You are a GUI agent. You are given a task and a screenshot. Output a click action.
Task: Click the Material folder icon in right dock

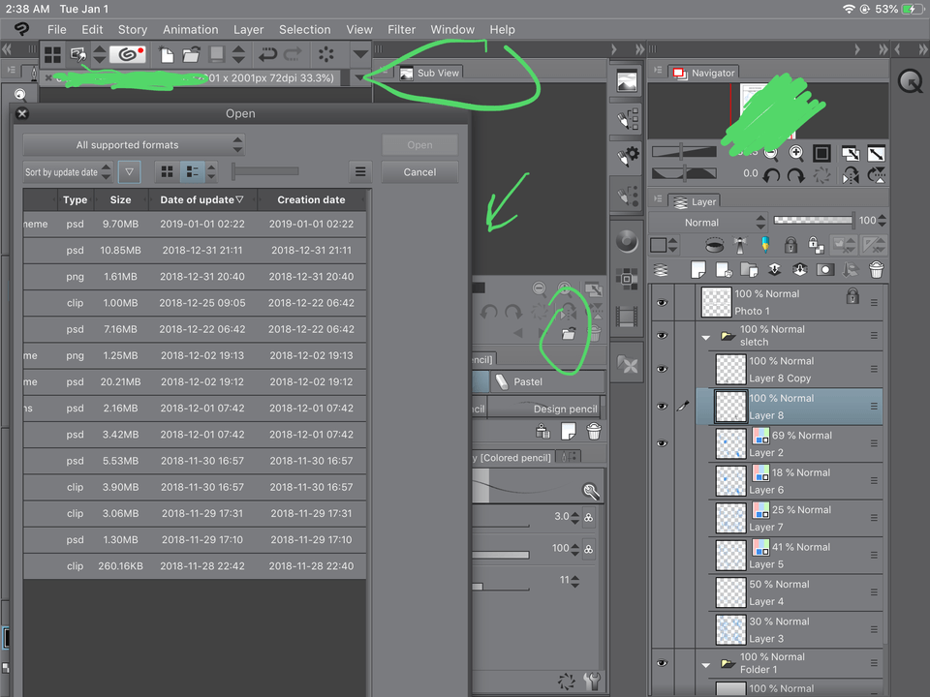click(627, 364)
